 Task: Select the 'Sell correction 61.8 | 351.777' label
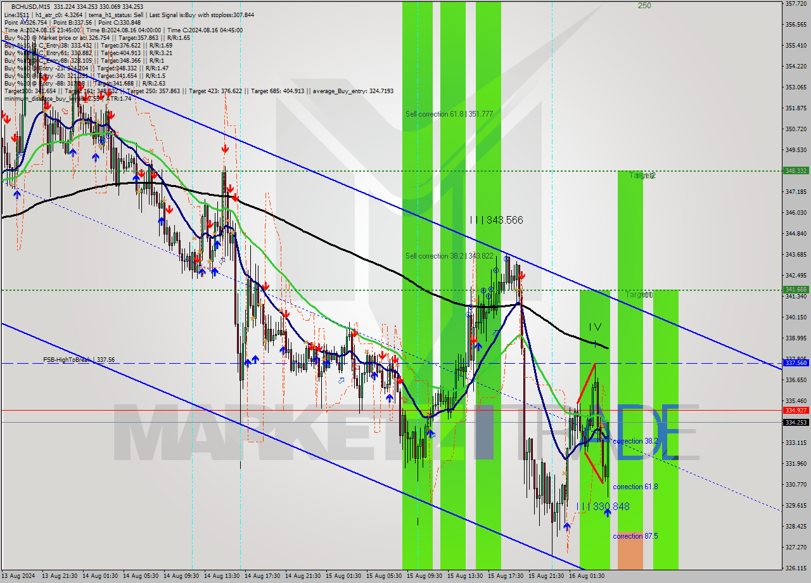click(x=449, y=114)
